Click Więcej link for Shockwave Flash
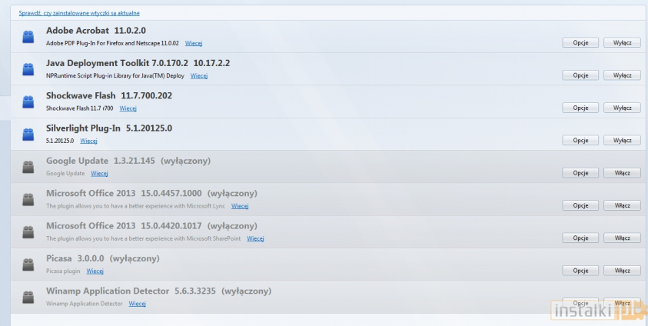This screenshot has height=326, width=648. point(128,108)
